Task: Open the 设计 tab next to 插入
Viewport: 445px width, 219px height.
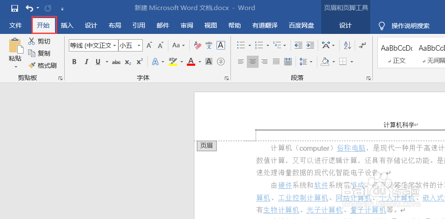Action: pyautogui.click(x=91, y=26)
